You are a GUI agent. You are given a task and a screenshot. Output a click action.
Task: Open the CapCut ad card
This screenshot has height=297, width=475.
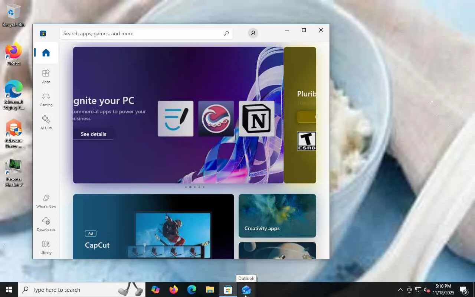click(x=154, y=226)
